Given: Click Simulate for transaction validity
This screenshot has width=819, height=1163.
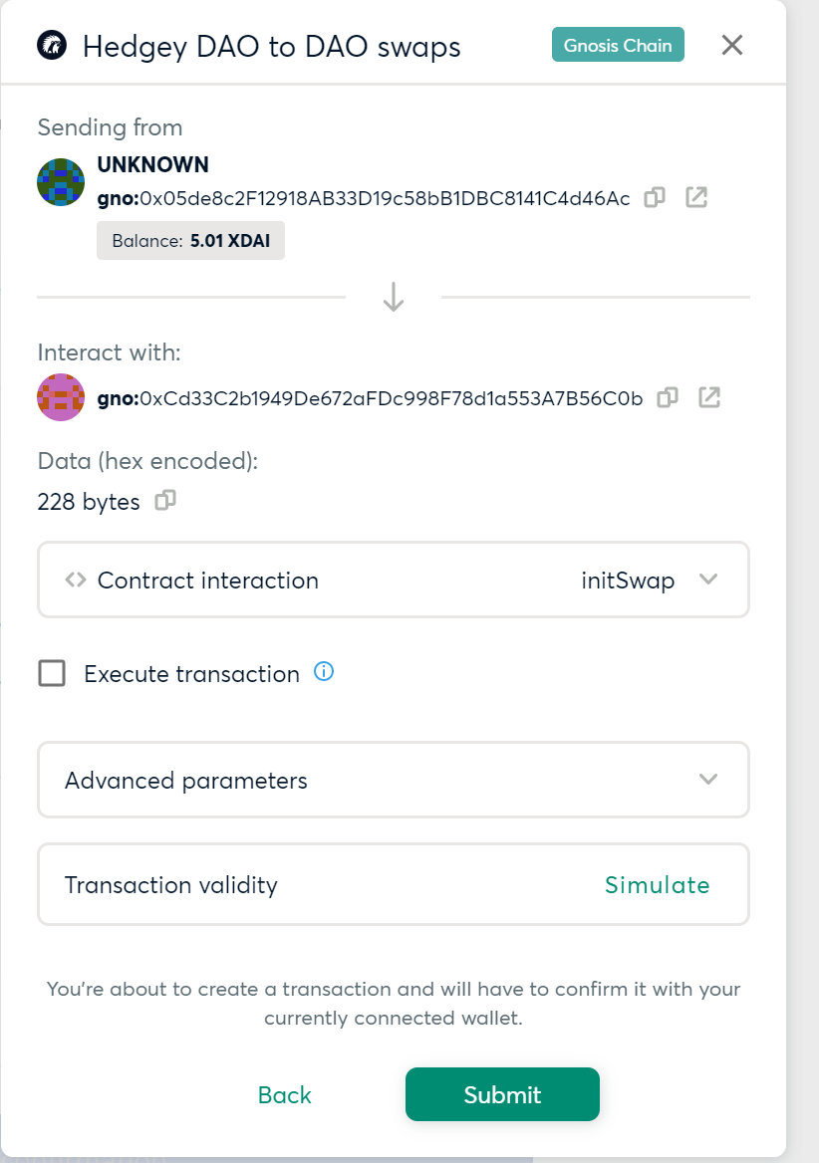Looking at the screenshot, I should (x=658, y=885).
